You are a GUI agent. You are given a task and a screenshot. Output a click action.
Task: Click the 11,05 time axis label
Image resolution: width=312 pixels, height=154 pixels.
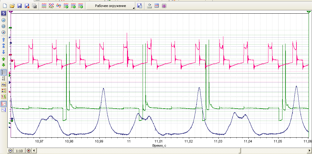(278, 142)
